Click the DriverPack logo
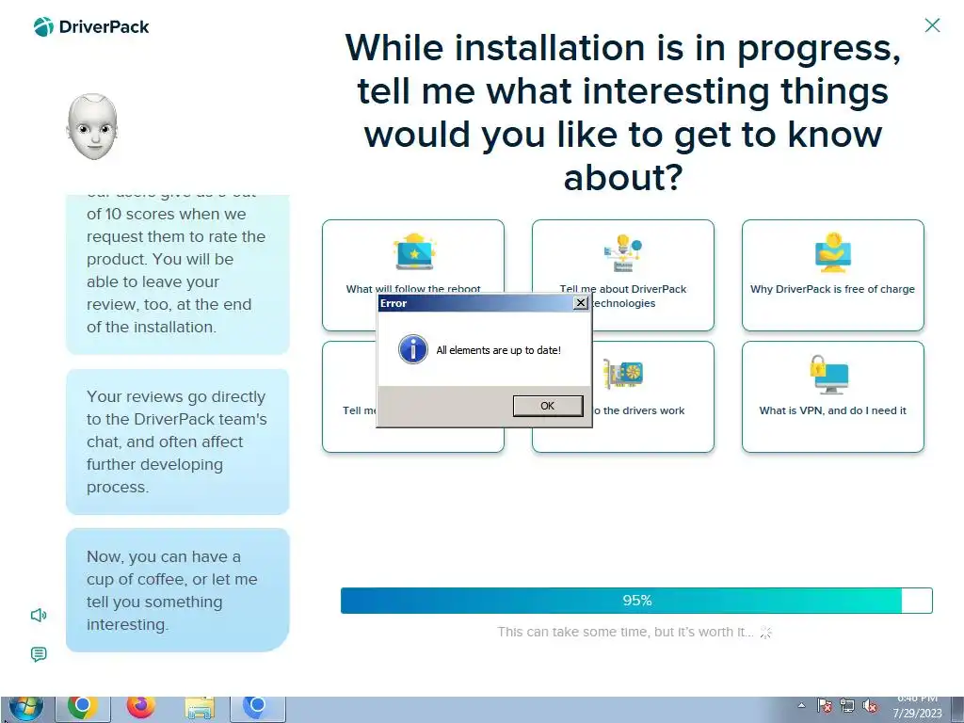 tap(91, 26)
